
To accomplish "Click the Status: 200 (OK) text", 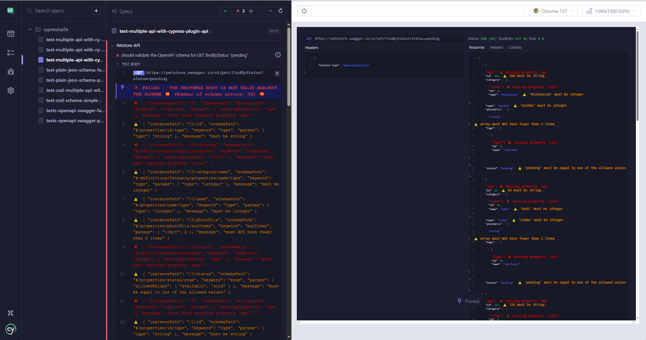I will coord(482,38).
